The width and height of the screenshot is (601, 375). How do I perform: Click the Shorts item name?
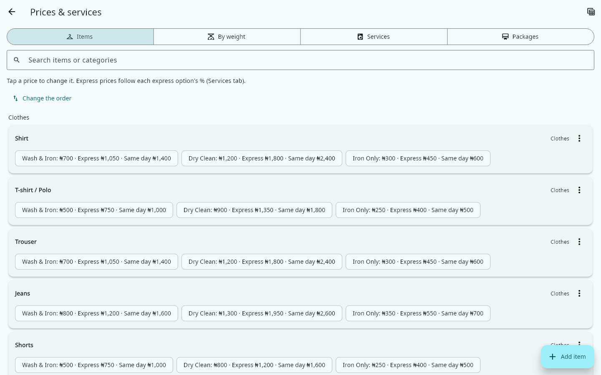pyautogui.click(x=24, y=345)
